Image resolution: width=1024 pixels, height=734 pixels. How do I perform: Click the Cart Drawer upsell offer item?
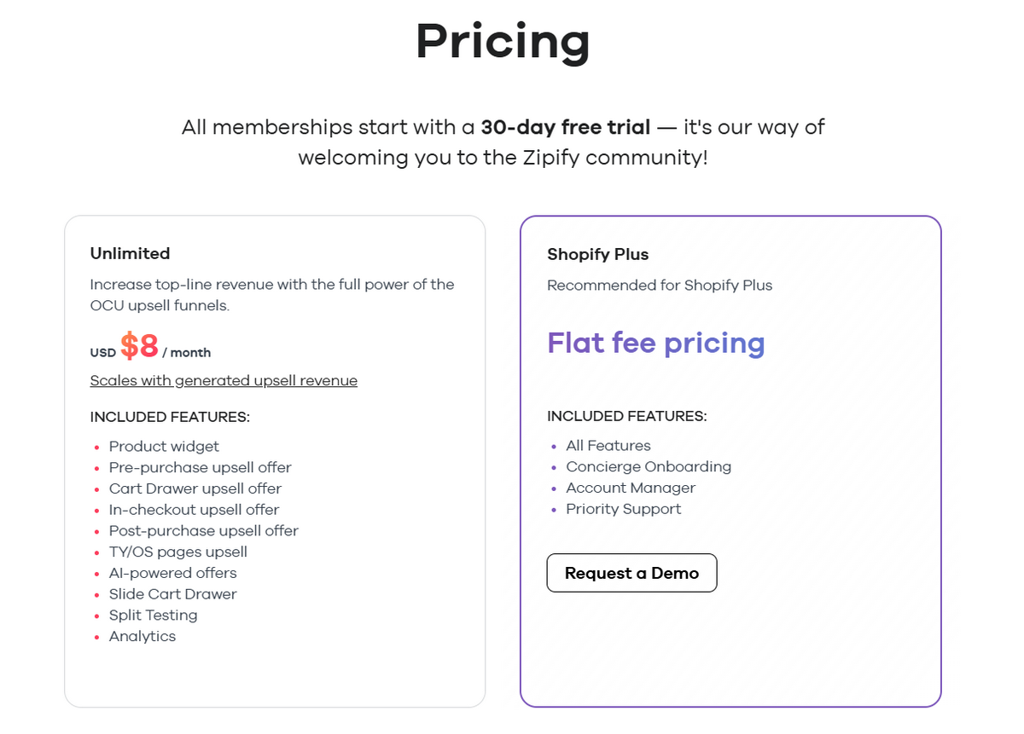(x=195, y=488)
